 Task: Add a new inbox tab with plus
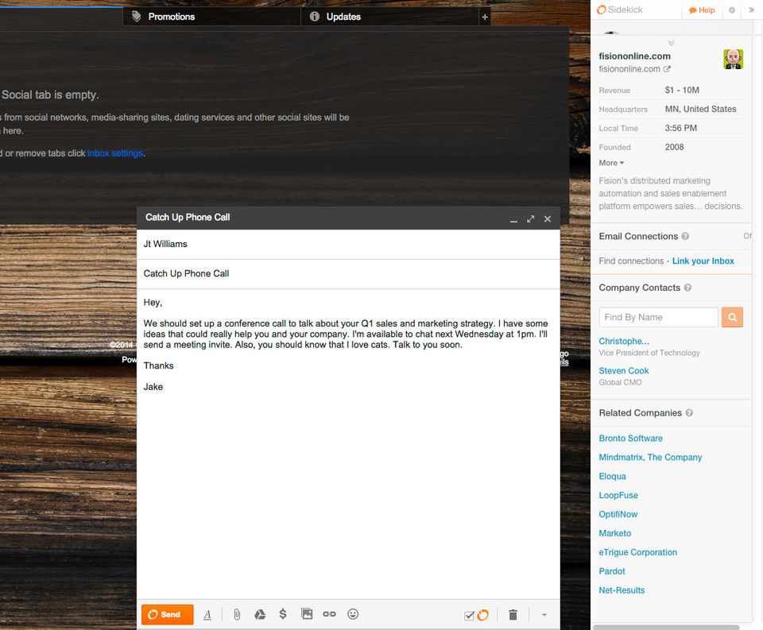click(485, 17)
